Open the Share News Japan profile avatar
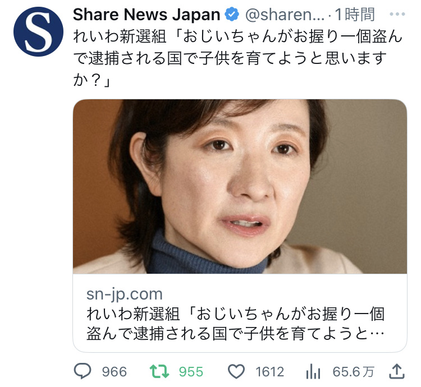421x387 pixels. (x=38, y=31)
